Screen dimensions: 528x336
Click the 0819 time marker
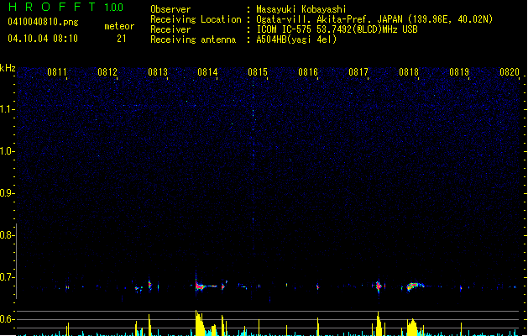[x=459, y=72]
